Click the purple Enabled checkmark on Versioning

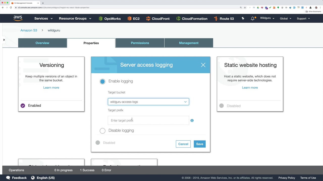pos(23,106)
